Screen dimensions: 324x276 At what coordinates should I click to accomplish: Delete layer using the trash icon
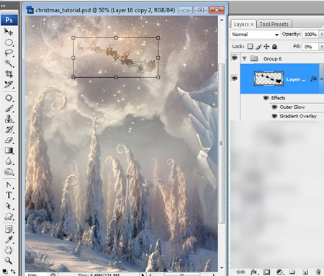[x=318, y=272]
